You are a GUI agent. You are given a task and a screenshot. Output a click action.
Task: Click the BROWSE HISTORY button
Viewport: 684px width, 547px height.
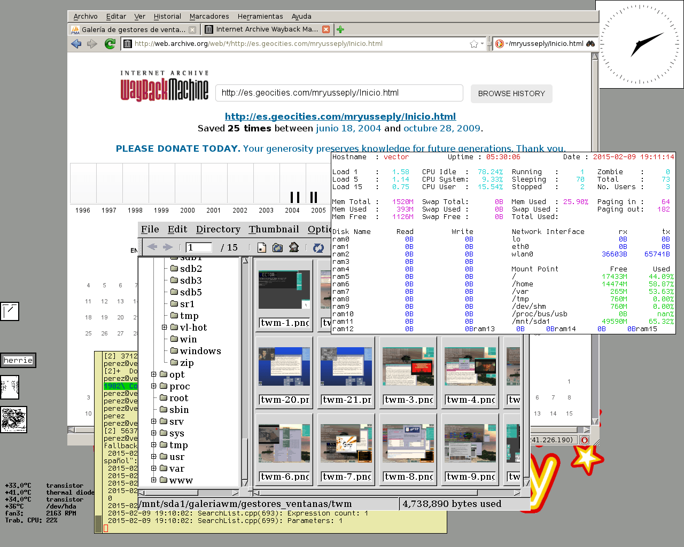tap(511, 93)
